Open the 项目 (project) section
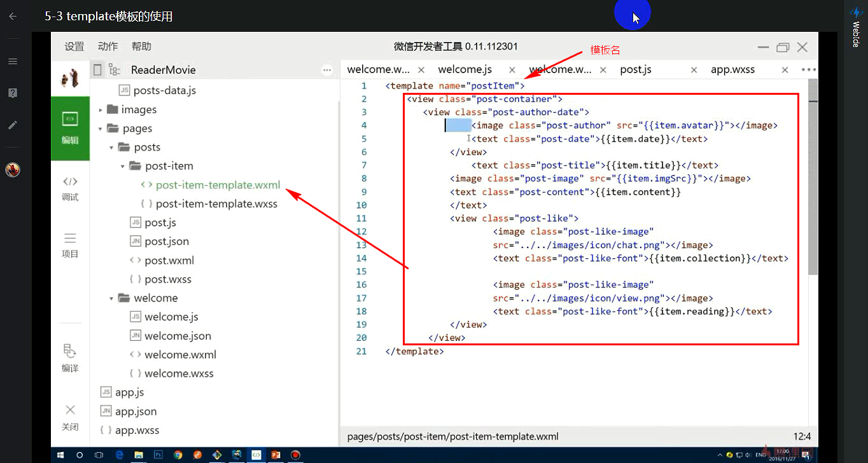The image size is (868, 463). point(70,245)
